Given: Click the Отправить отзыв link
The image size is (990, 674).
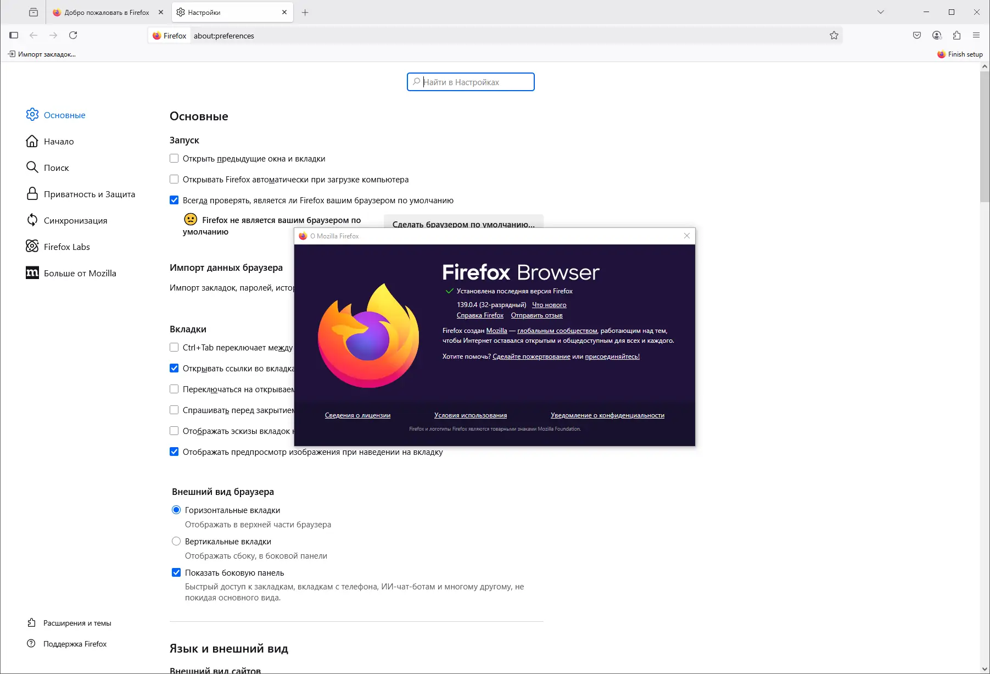Looking at the screenshot, I should tap(536, 315).
